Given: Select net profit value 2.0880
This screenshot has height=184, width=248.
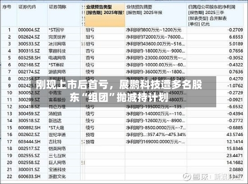Looking at the screenshot, I should point(236,169).
